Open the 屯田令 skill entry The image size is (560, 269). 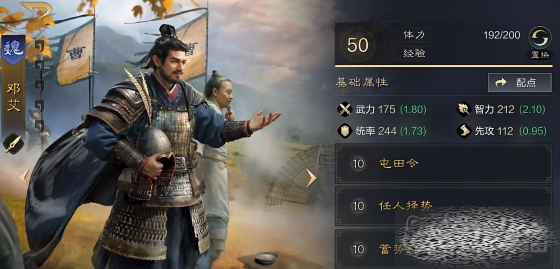(443, 164)
